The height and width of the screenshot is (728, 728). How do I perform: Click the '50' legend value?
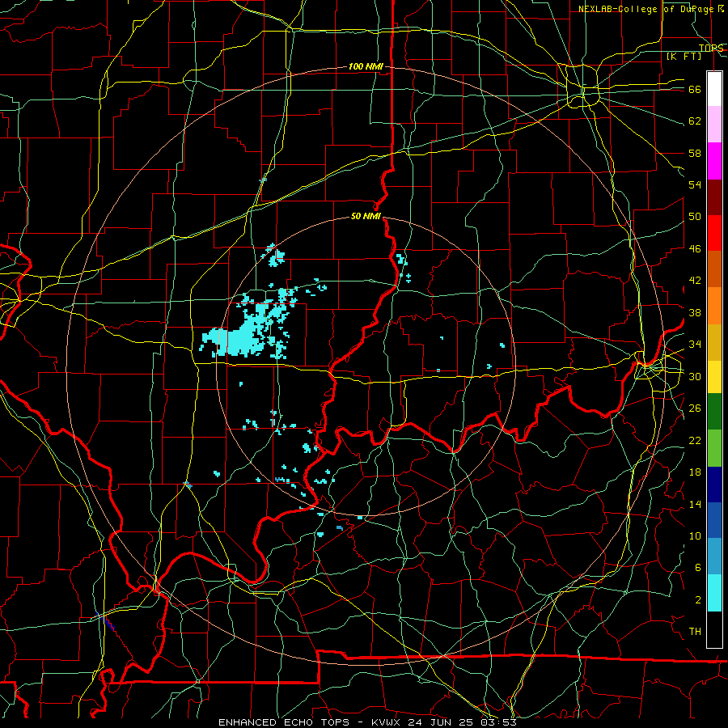click(695, 217)
